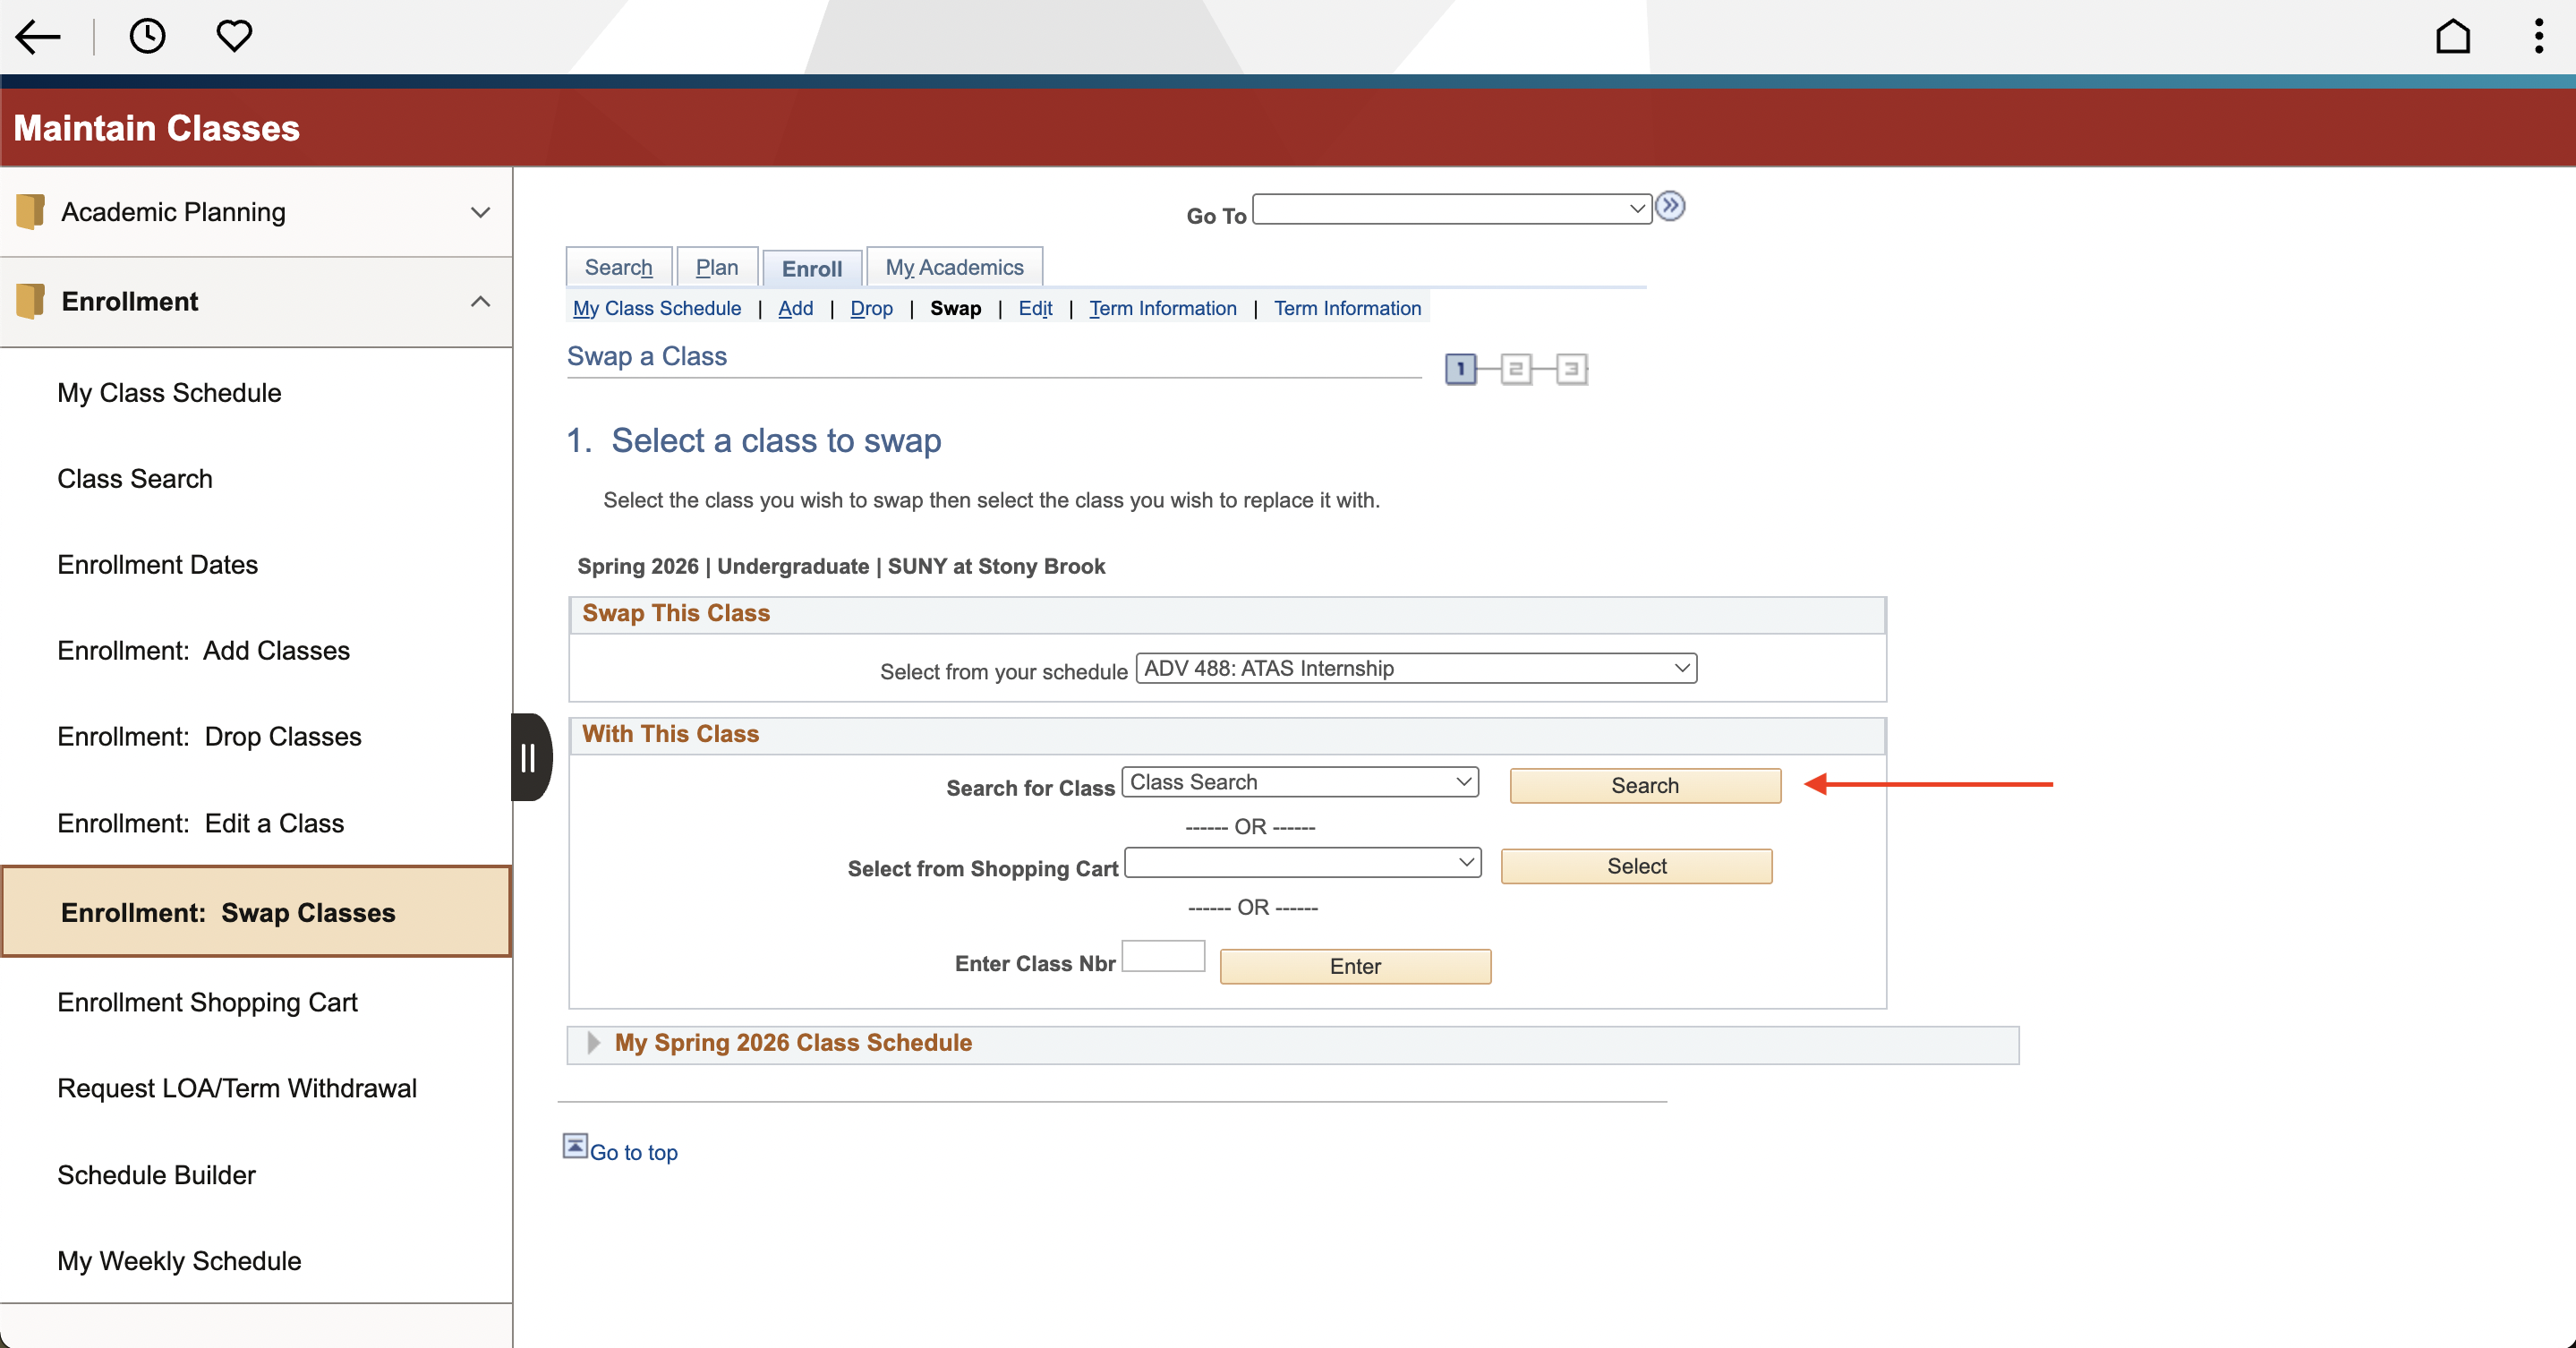Open Select from your schedule dropdown
Viewport: 2576px width, 1348px height.
pyautogui.click(x=1416, y=668)
